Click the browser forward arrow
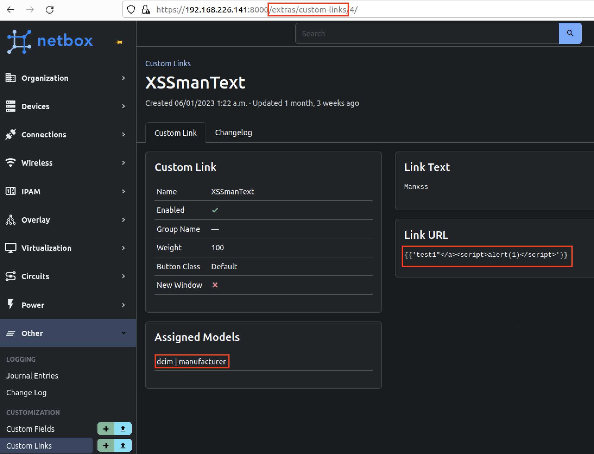 [x=30, y=10]
